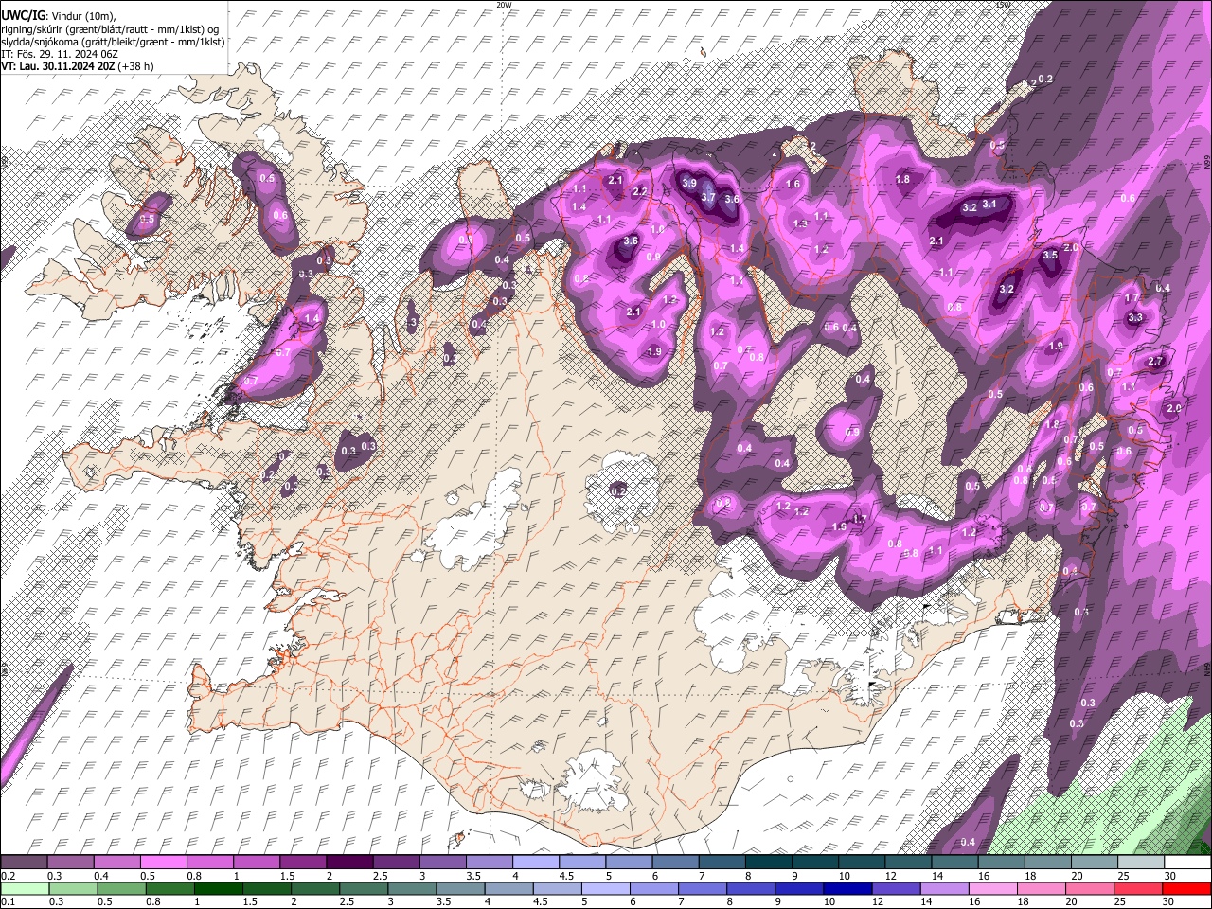Click the '20W' longitude label at top edge
Screen dimensions: 1212x909
[x=504, y=5]
